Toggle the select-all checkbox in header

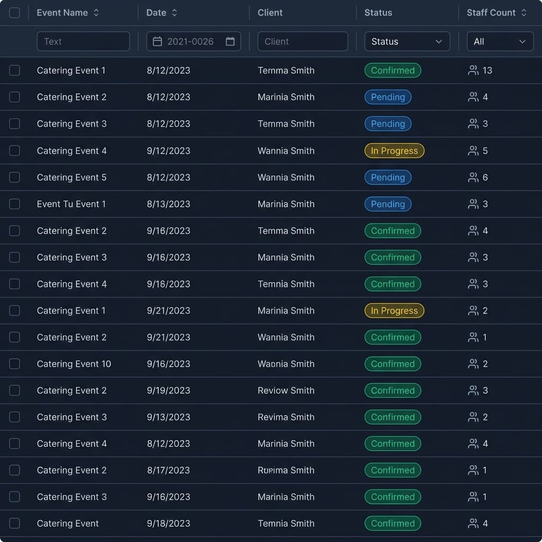15,13
